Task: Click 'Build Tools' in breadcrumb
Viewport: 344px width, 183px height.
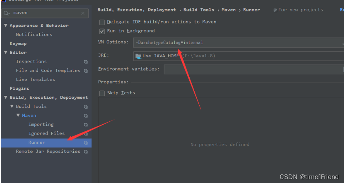Action: pos(199,10)
